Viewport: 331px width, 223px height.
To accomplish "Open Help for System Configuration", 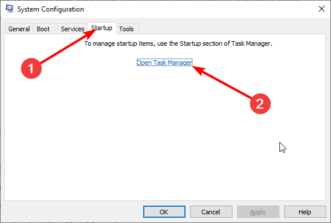I will [305, 212].
